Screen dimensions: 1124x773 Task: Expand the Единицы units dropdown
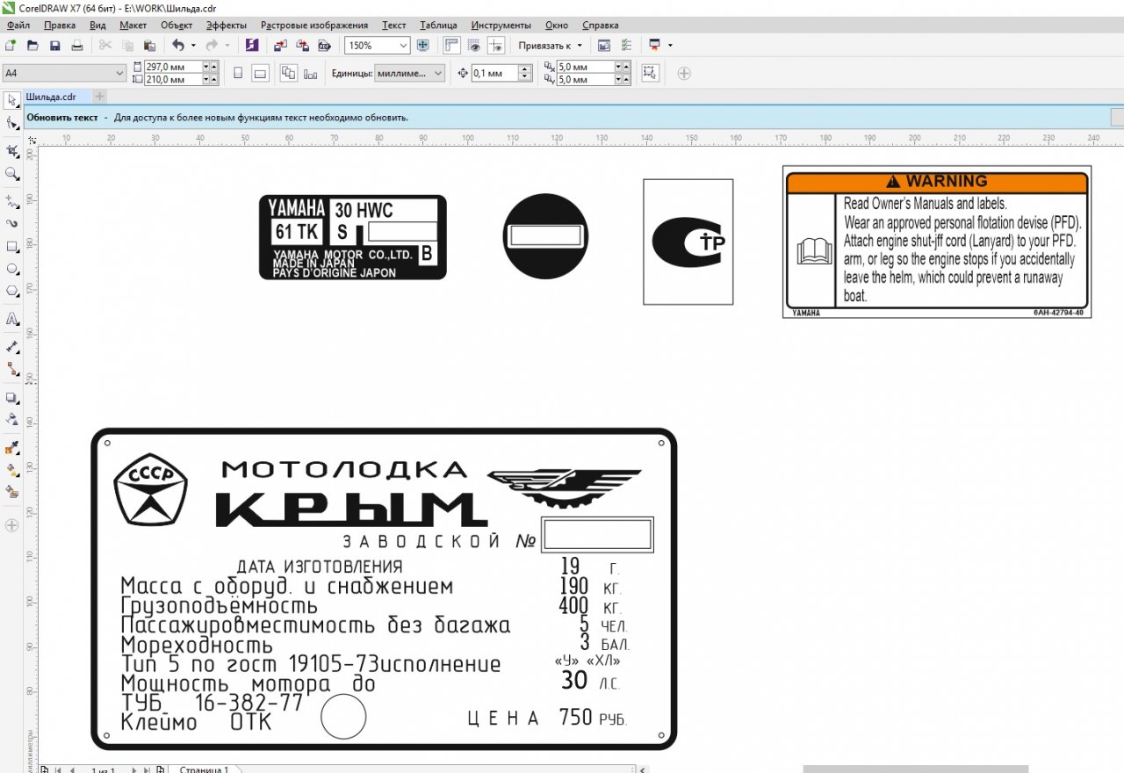438,74
